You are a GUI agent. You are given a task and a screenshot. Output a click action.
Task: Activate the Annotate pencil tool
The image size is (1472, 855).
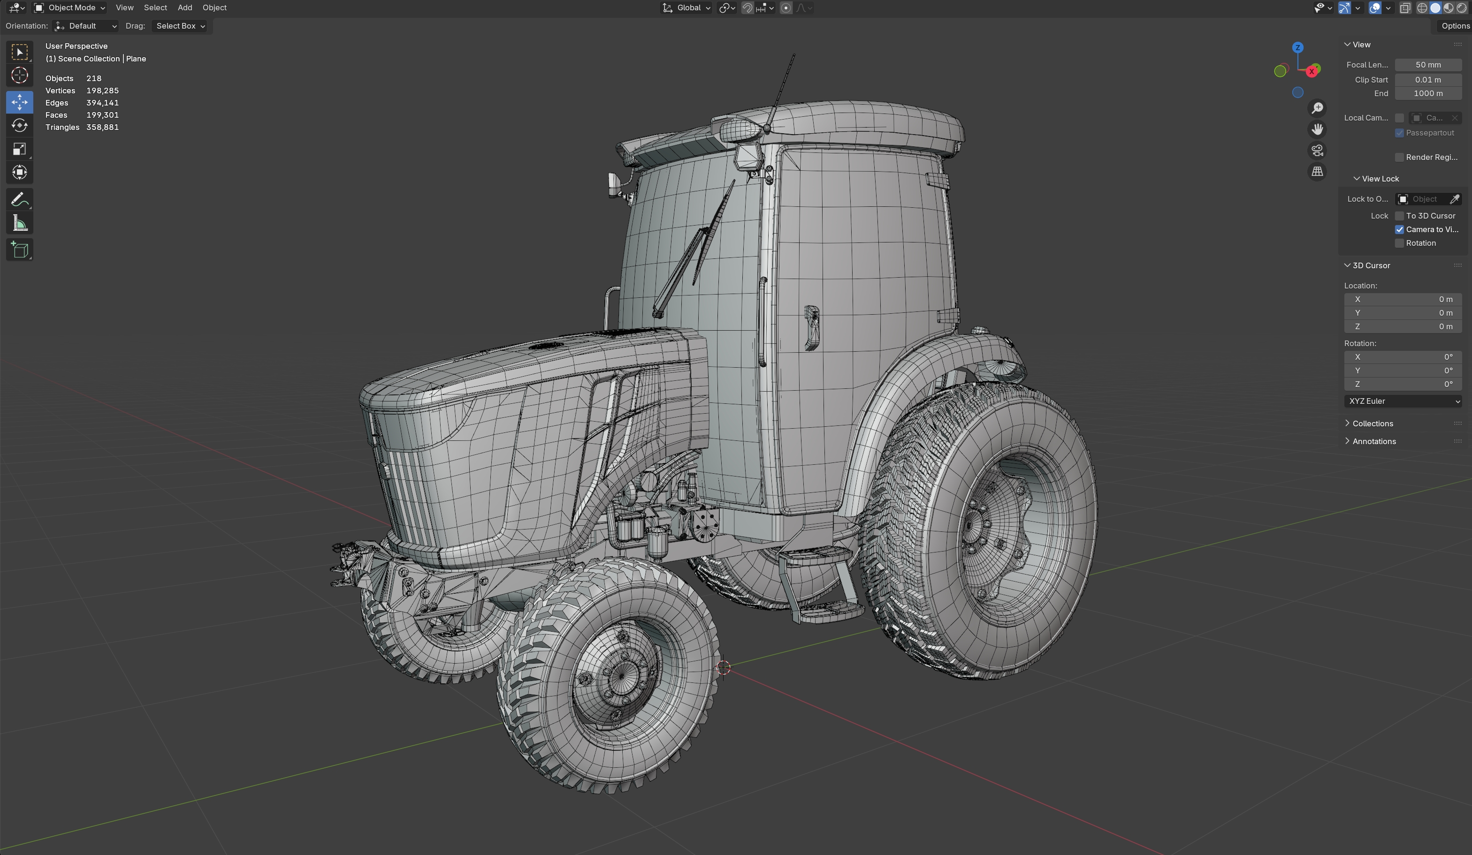point(19,200)
